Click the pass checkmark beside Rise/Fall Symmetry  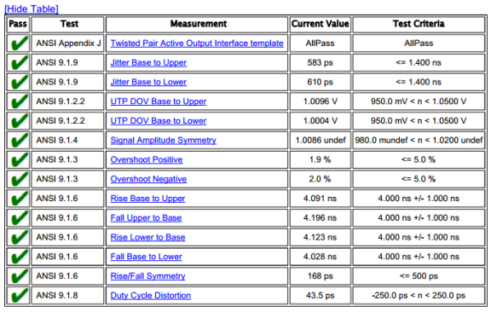pos(19,276)
